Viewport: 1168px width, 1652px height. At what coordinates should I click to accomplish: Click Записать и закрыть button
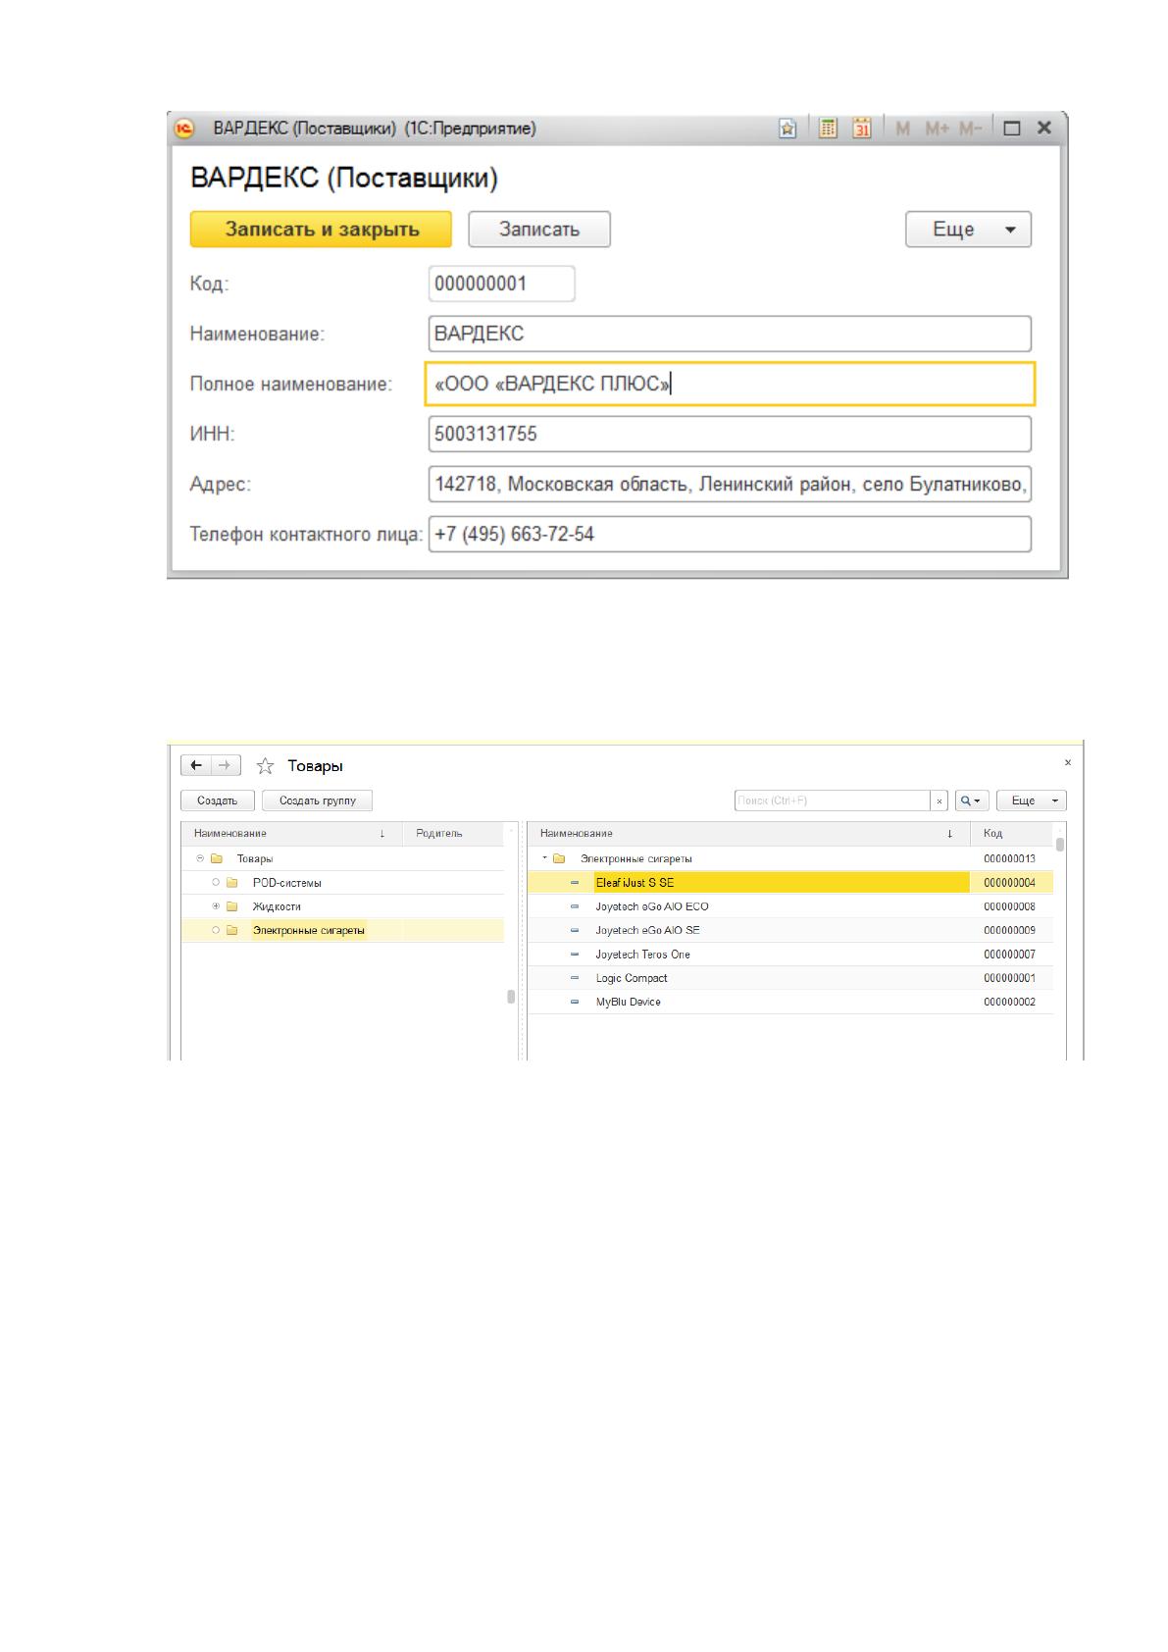click(321, 230)
